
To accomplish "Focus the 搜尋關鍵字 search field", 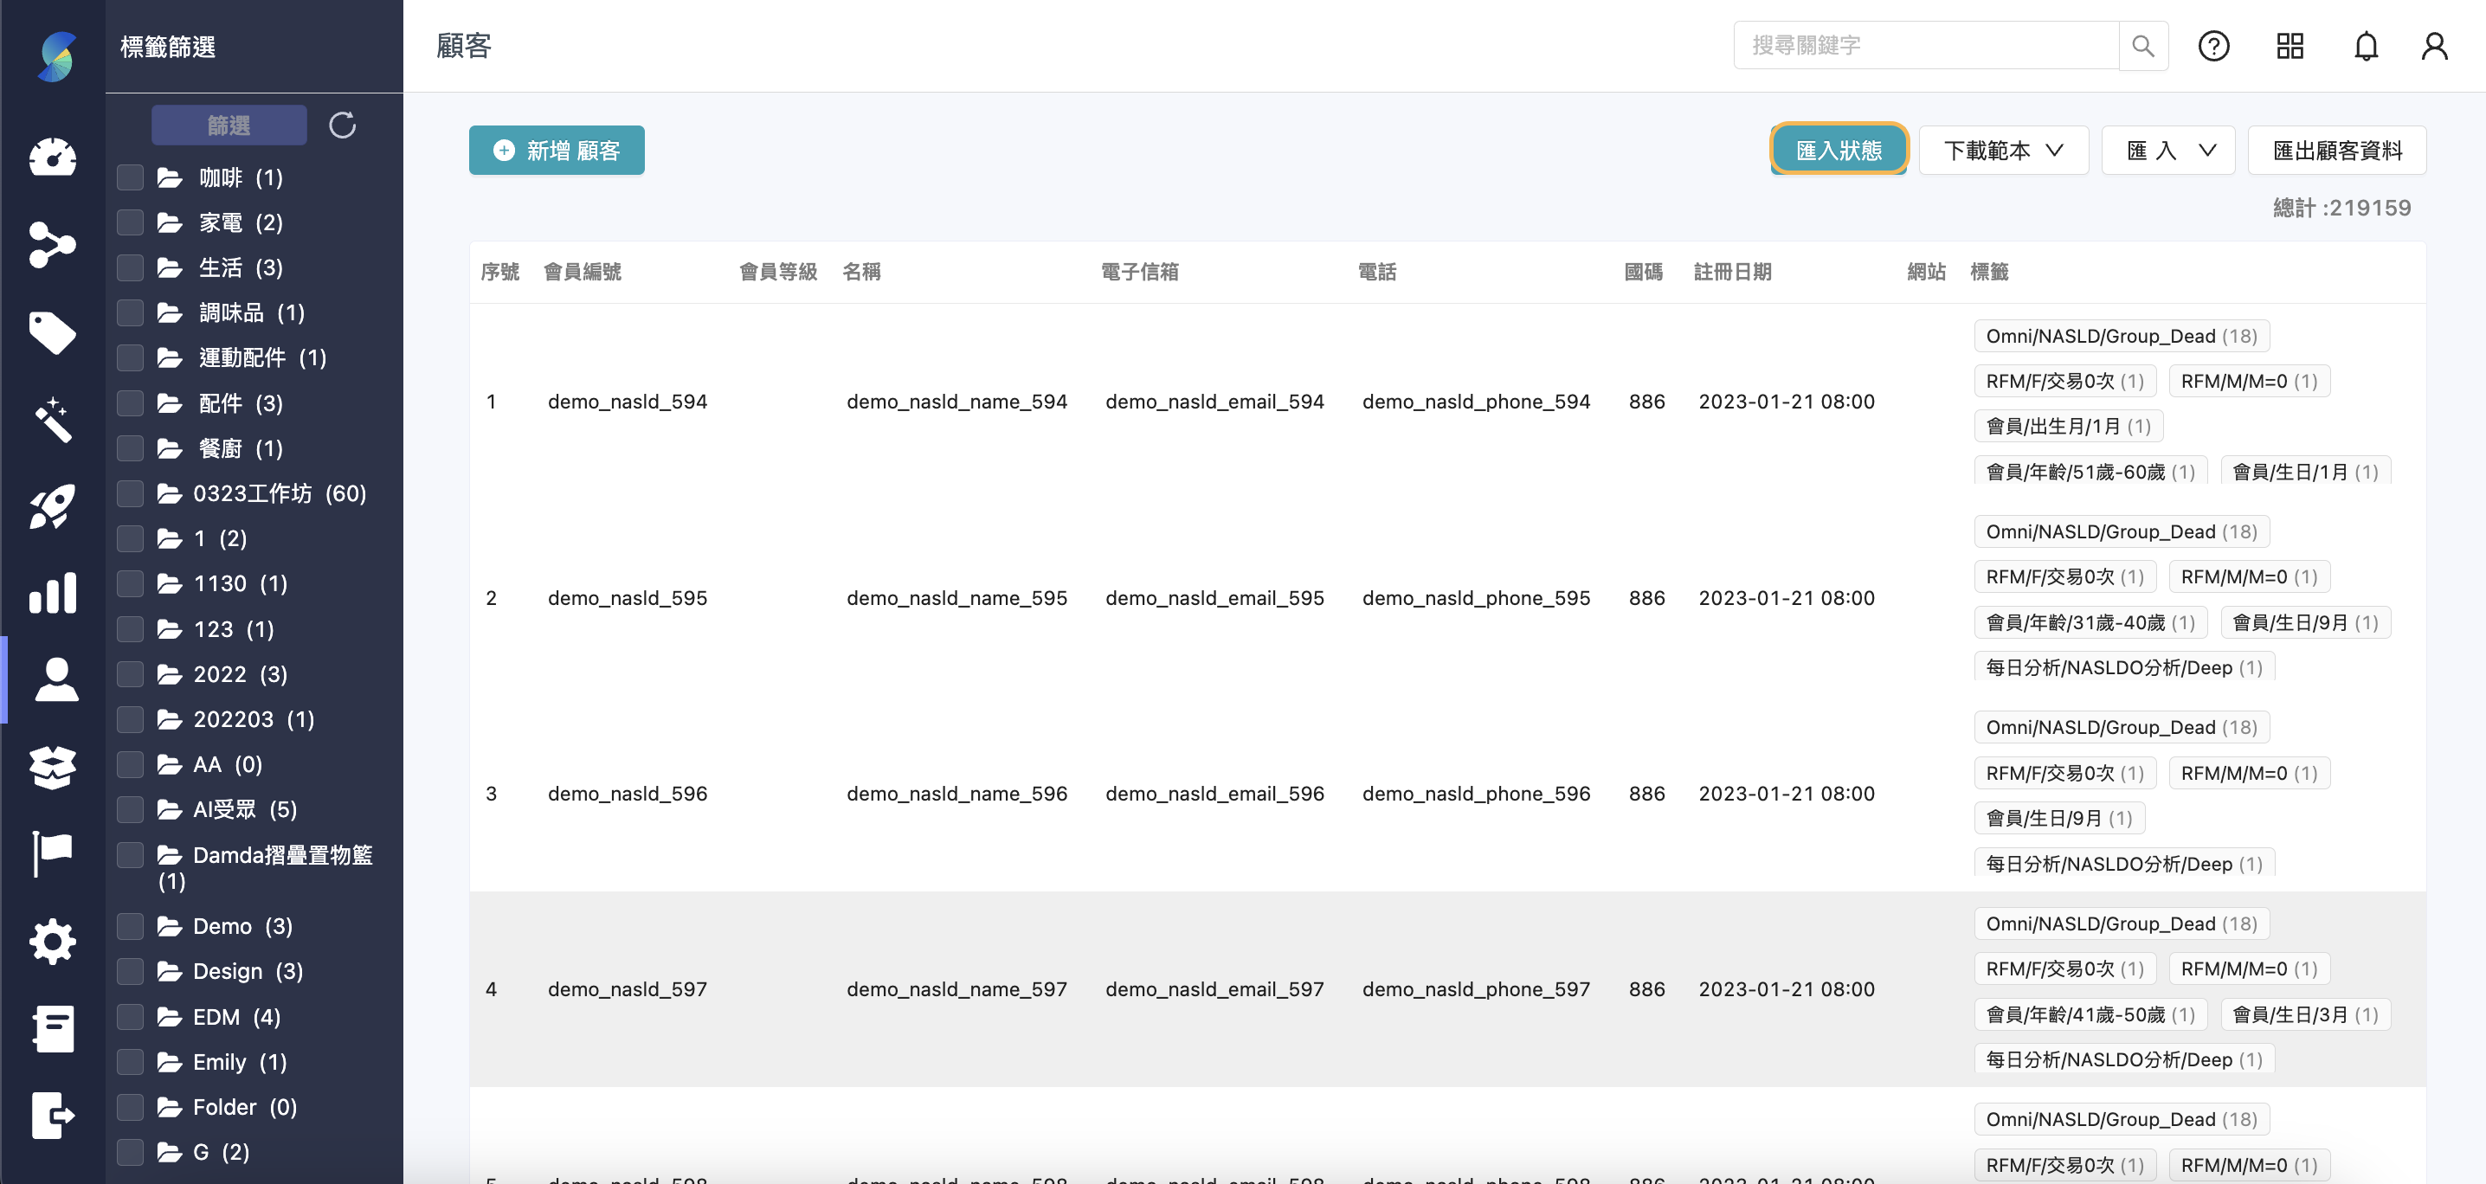I will [1925, 45].
